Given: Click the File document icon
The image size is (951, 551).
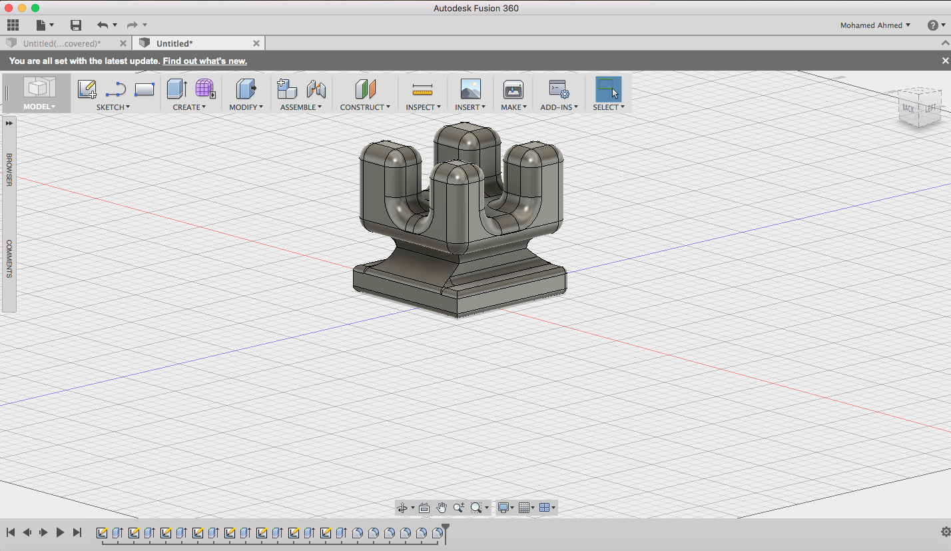Looking at the screenshot, I should click(x=41, y=25).
